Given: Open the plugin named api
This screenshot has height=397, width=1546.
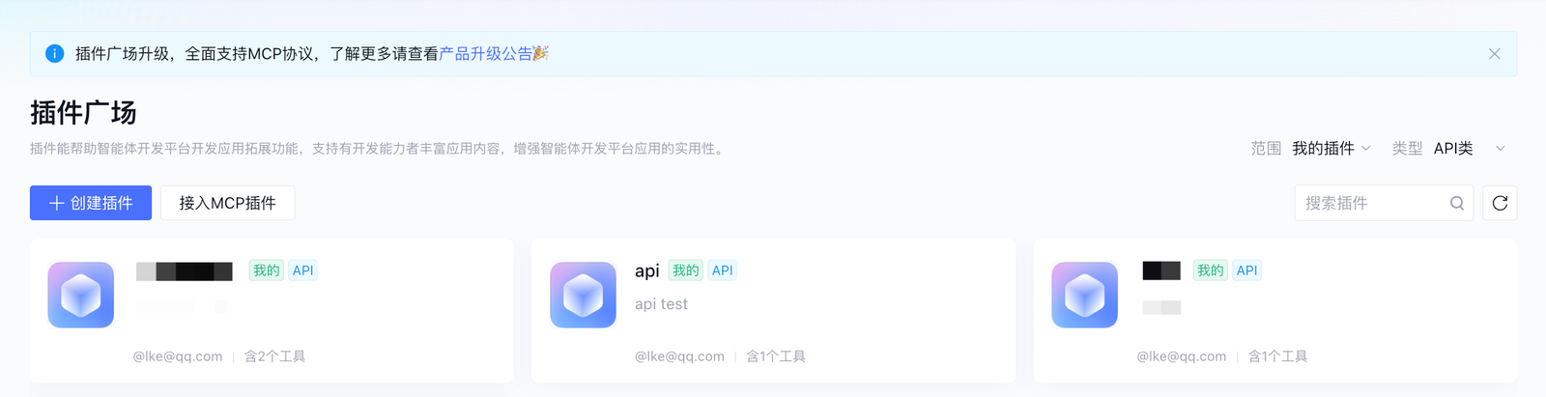Looking at the screenshot, I should point(646,270).
